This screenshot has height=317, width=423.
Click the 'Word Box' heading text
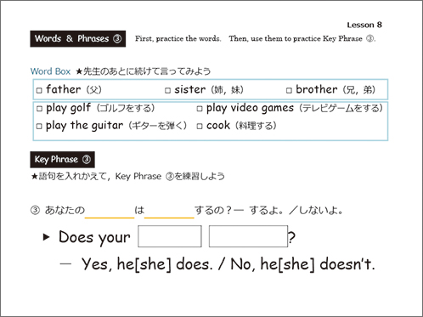[x=50, y=71]
